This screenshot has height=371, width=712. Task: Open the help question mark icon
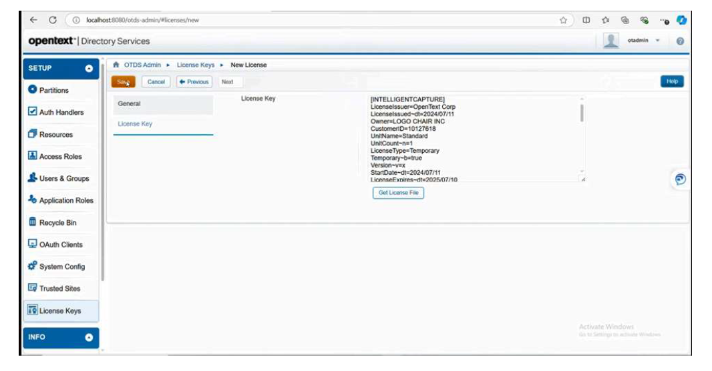coord(680,41)
